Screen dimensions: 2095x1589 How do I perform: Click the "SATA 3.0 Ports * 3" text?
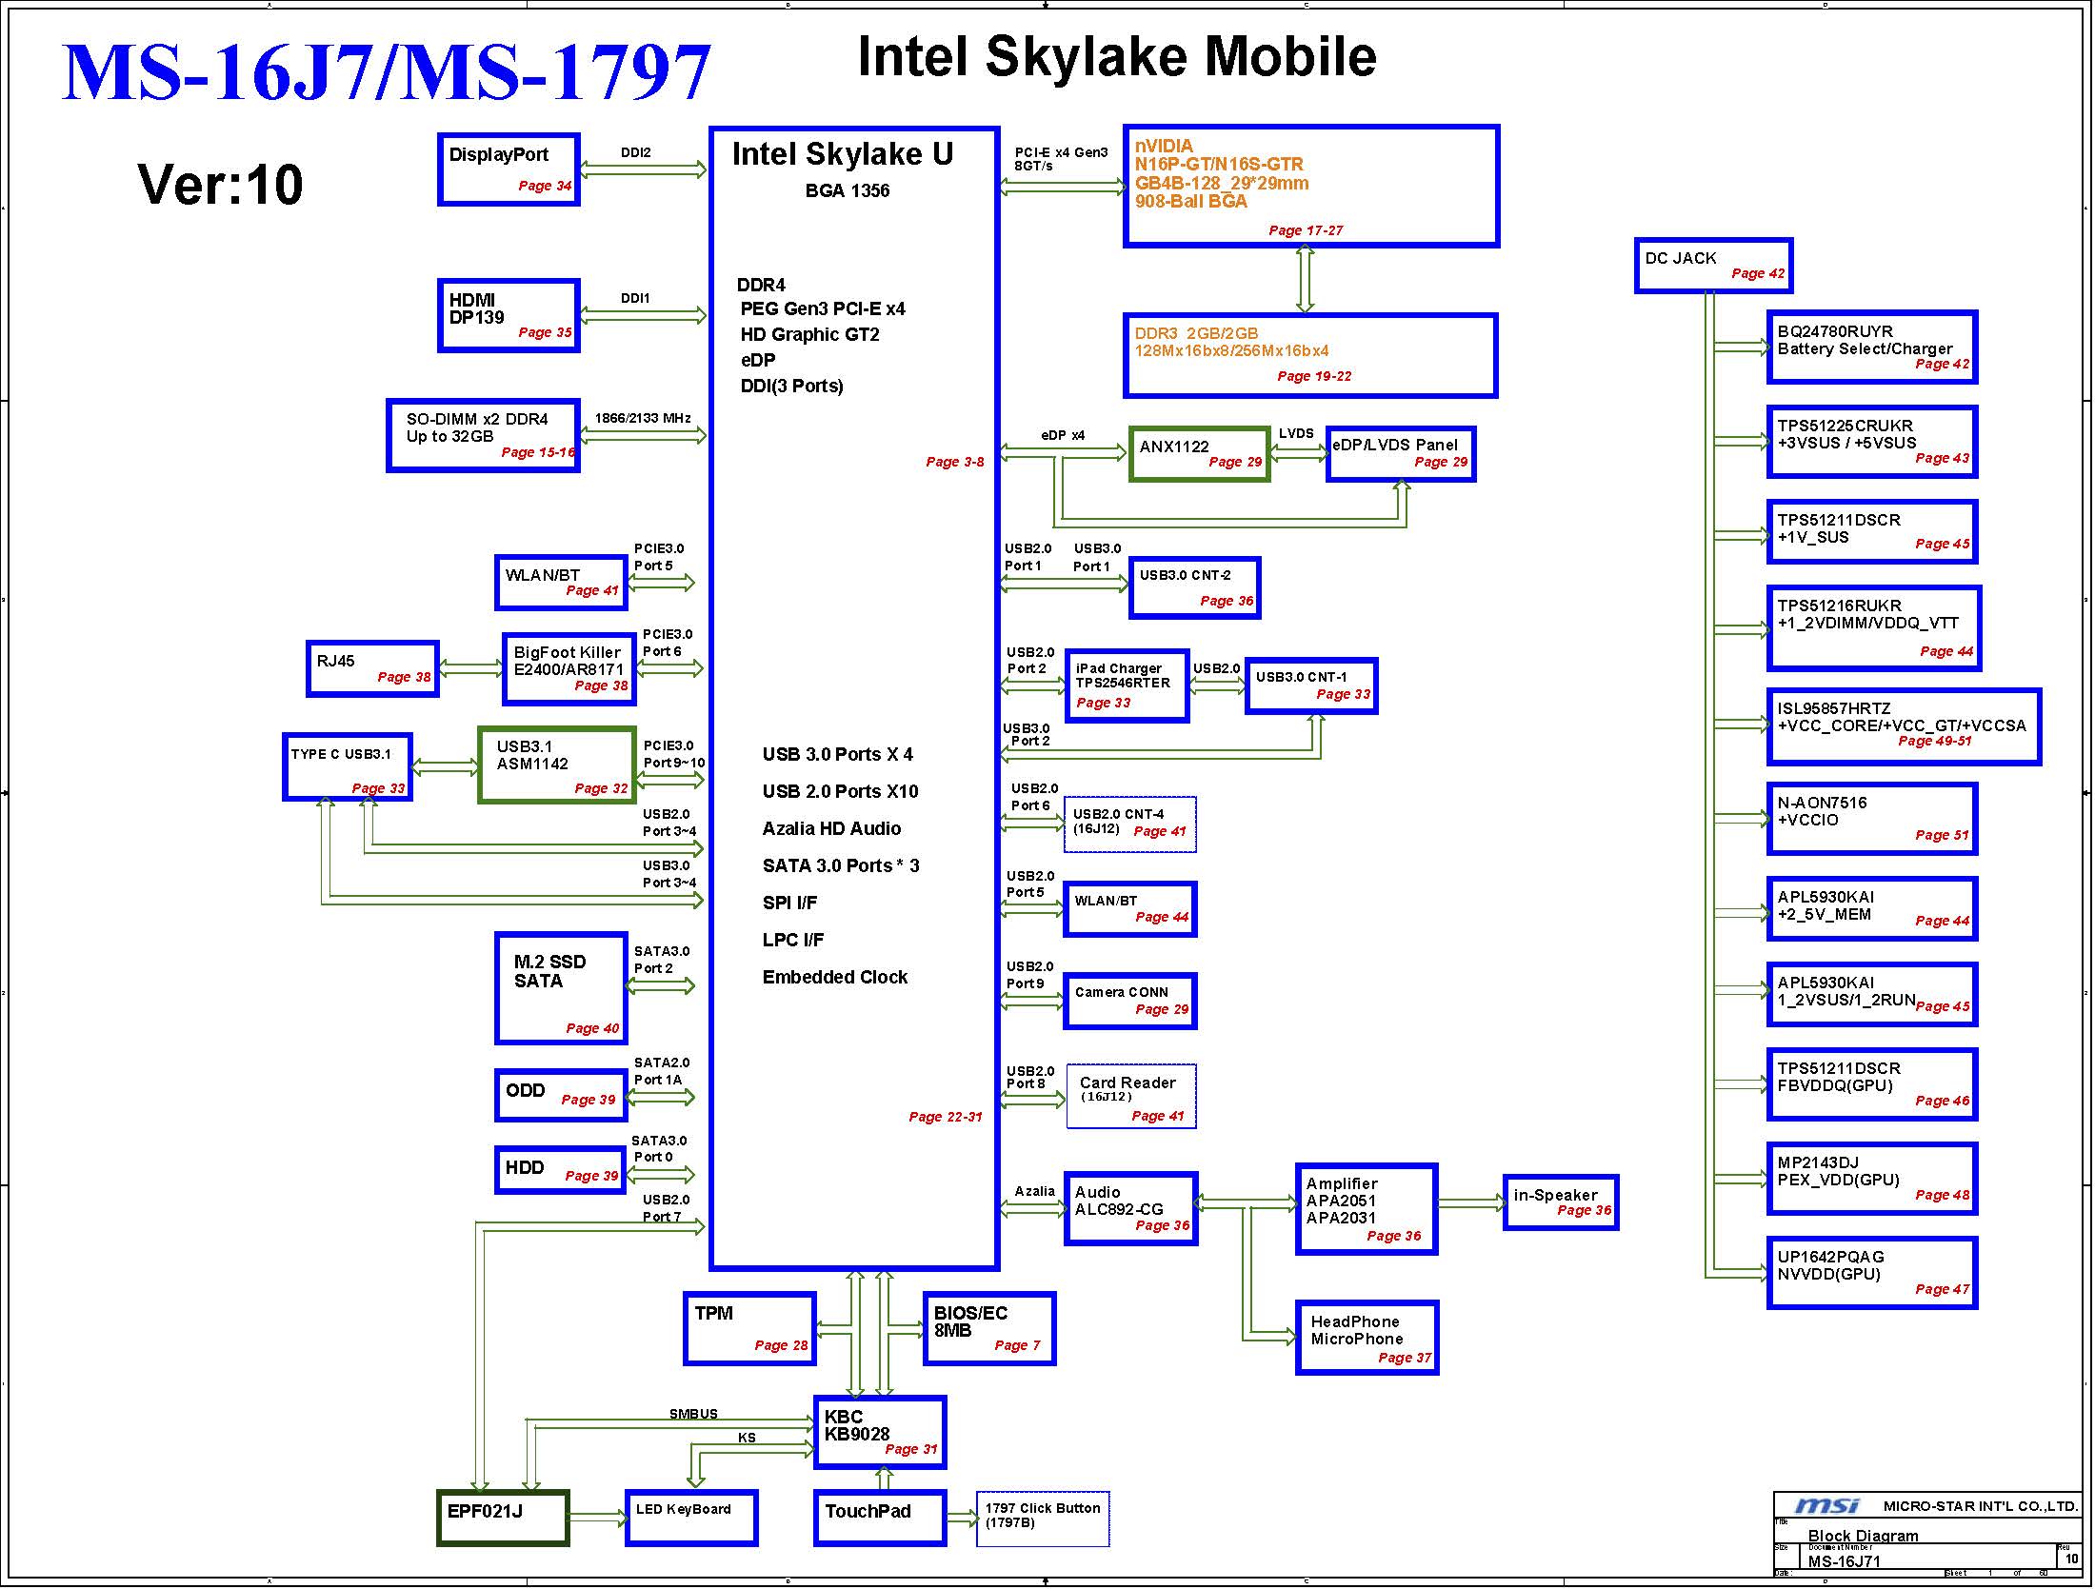pos(841,865)
